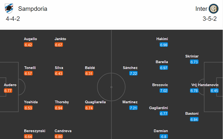
Task: Click Quagliarella's player name
Action: click(x=95, y=102)
